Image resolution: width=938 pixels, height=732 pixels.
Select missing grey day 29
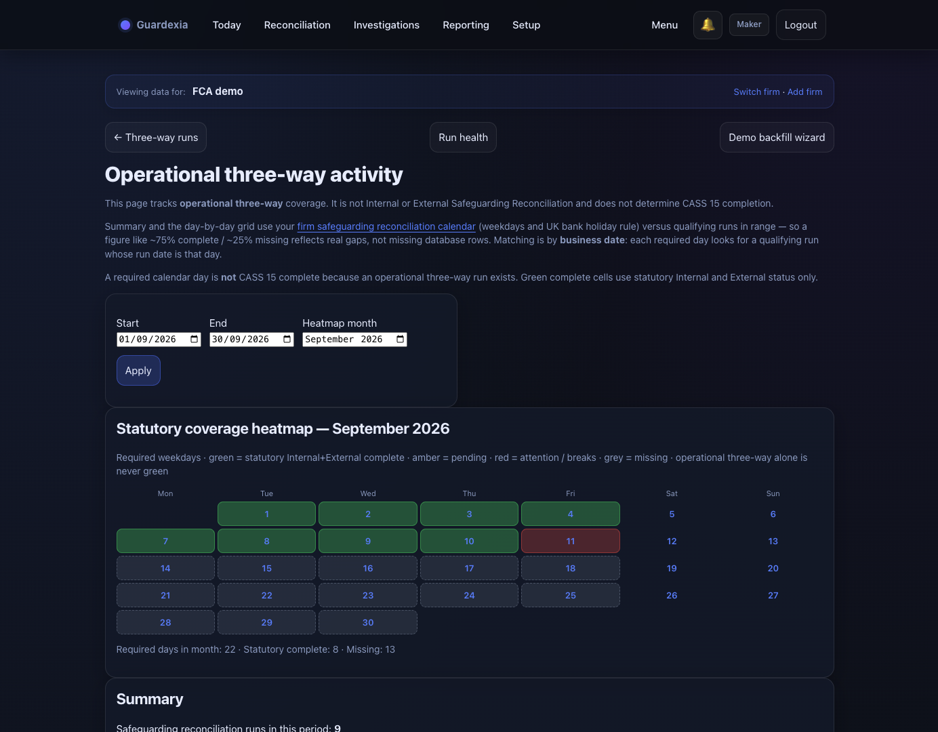(266, 622)
